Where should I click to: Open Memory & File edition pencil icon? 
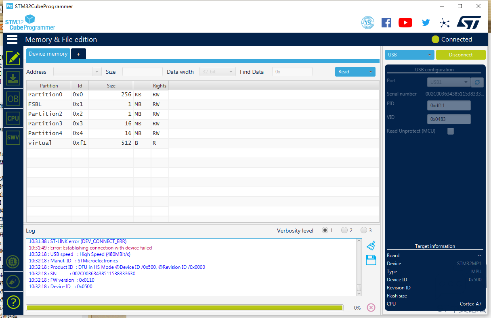(13, 58)
